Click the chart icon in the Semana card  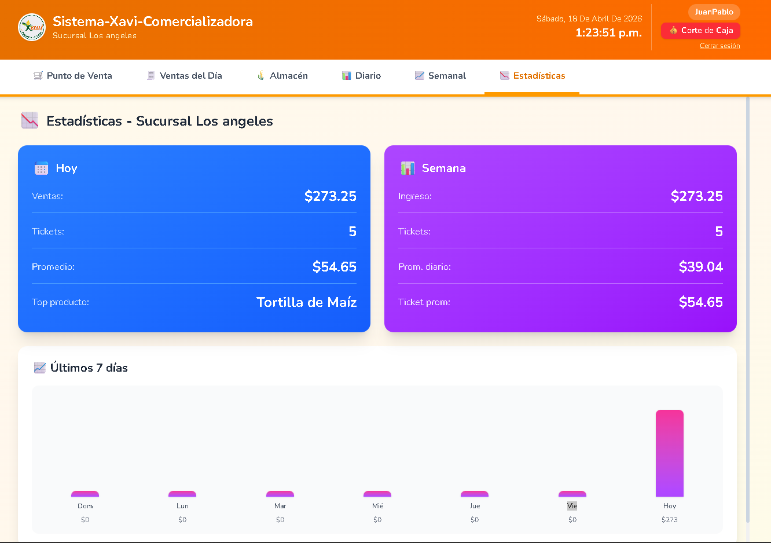408,168
